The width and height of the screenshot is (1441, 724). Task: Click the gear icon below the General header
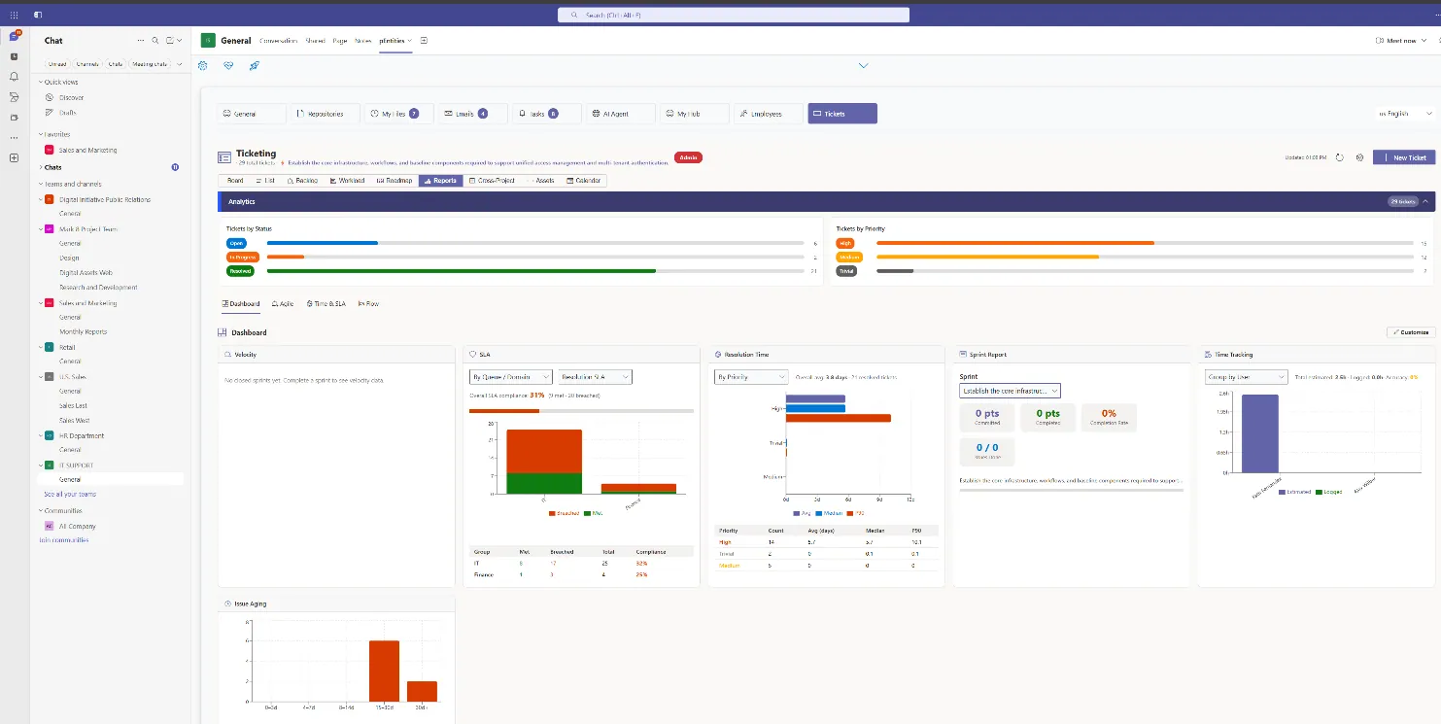203,65
